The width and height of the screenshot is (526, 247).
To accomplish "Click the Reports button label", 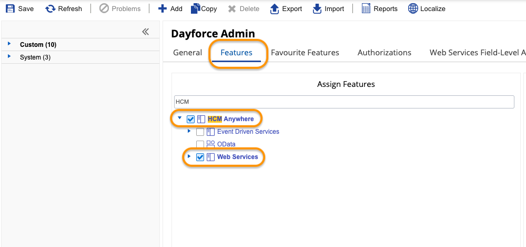I will 386,9.
